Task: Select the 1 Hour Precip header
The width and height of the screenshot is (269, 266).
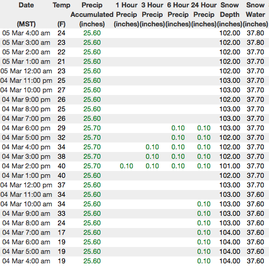Action: pos(126,14)
